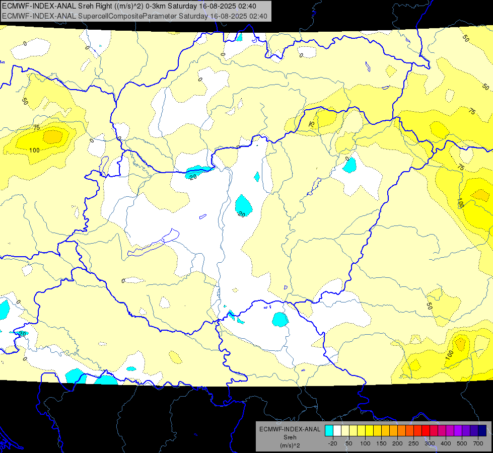
Task: Pick the violet swatch just left of 500 tick
Action: click(458, 431)
